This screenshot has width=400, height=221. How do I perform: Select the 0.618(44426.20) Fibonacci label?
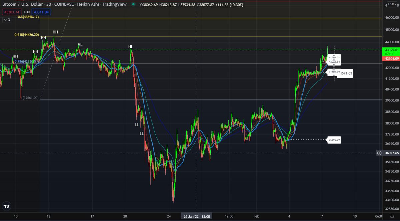click(27, 35)
